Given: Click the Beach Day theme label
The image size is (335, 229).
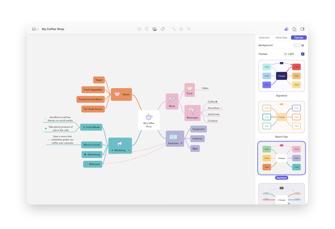Looking at the screenshot, I should (281, 137).
